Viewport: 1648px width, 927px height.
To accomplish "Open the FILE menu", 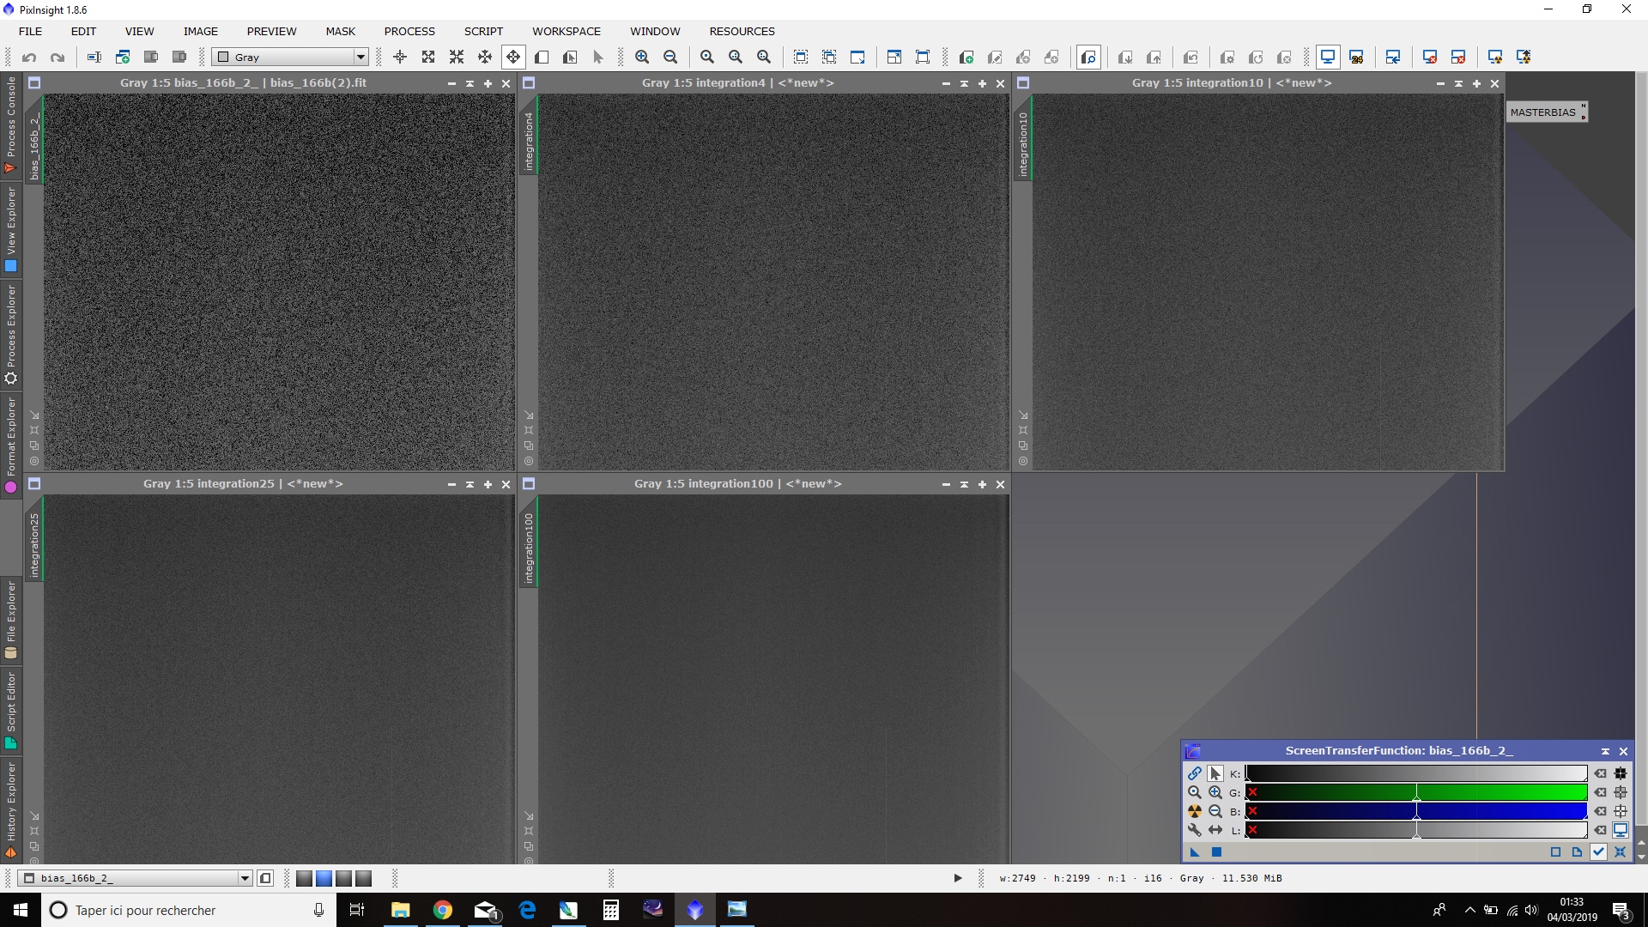I will (30, 31).
